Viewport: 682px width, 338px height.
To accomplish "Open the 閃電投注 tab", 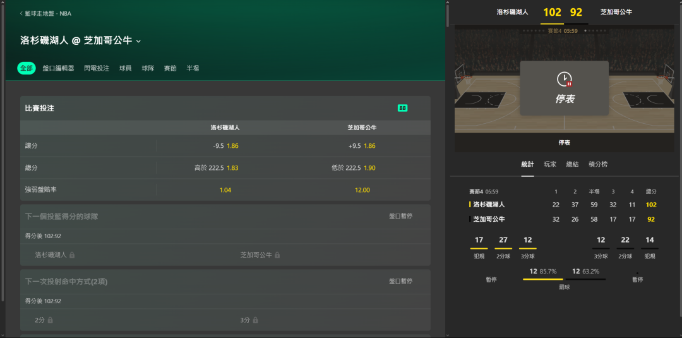I will coord(97,68).
